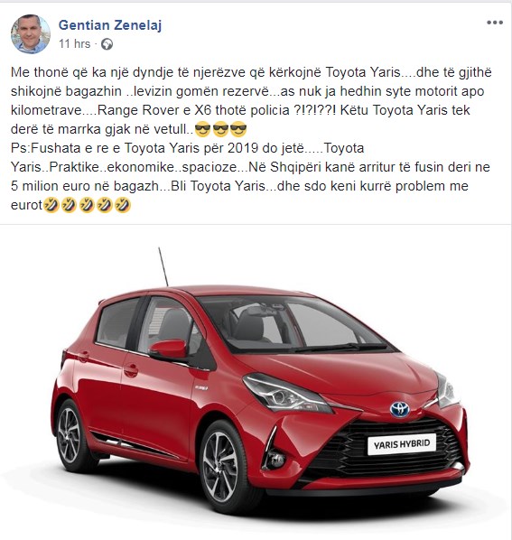The image size is (512, 540).
Task: Click the last sunglasses emoji after 'vetull'
Action: (x=238, y=130)
